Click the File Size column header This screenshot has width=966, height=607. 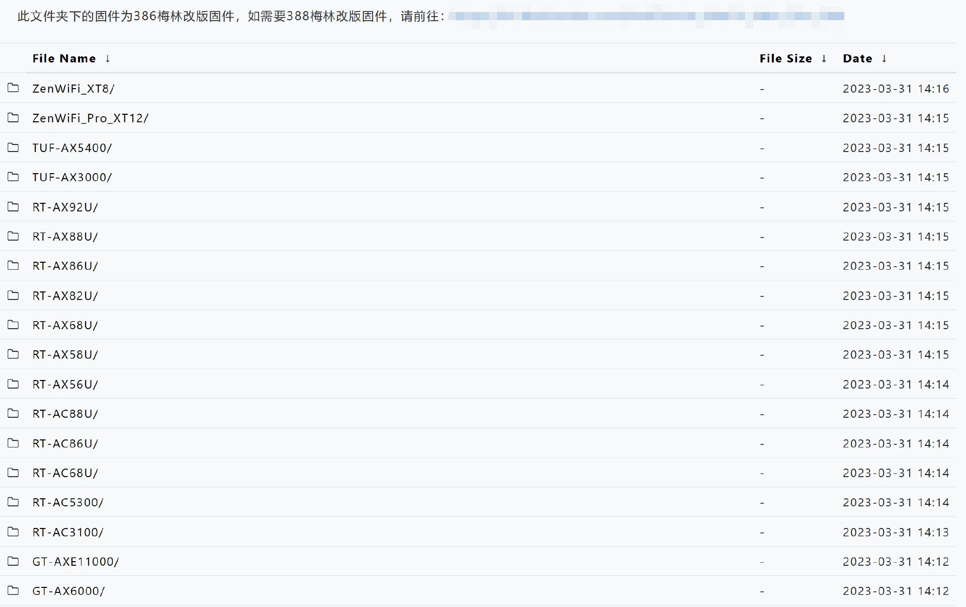click(x=786, y=58)
